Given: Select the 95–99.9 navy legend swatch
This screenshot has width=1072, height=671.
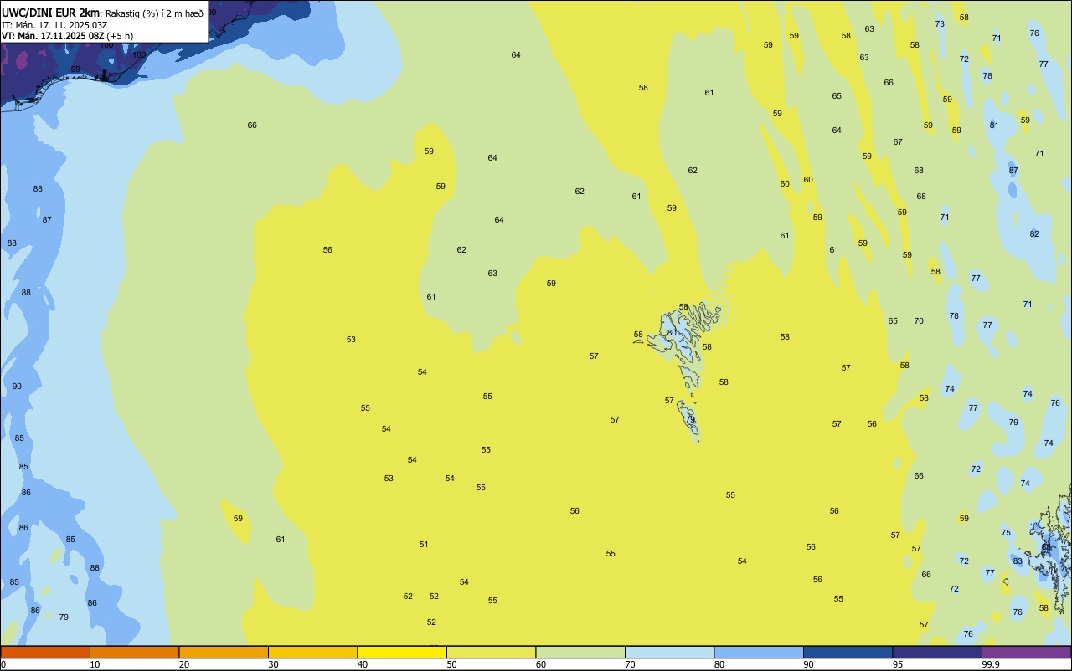Looking at the screenshot, I should pyautogui.click(x=937, y=652).
